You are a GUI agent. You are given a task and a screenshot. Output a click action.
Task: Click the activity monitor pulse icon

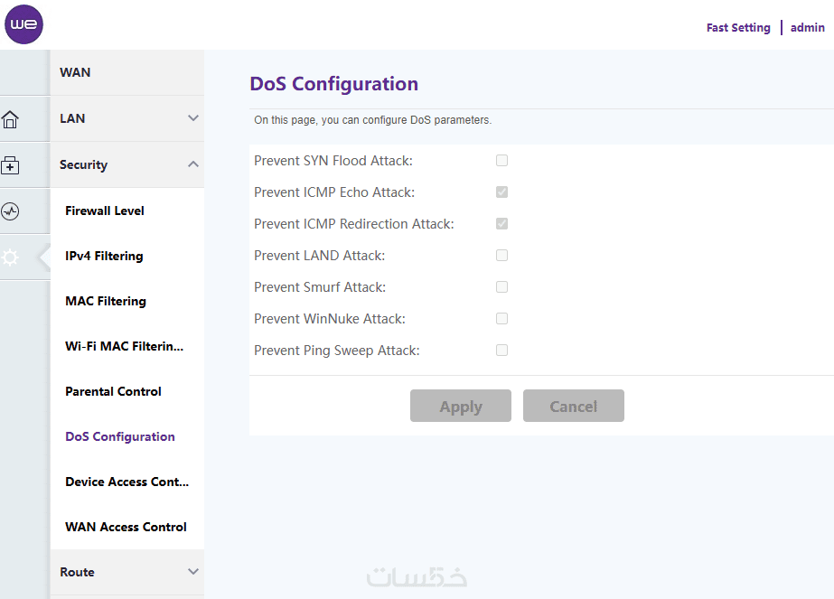click(11, 211)
